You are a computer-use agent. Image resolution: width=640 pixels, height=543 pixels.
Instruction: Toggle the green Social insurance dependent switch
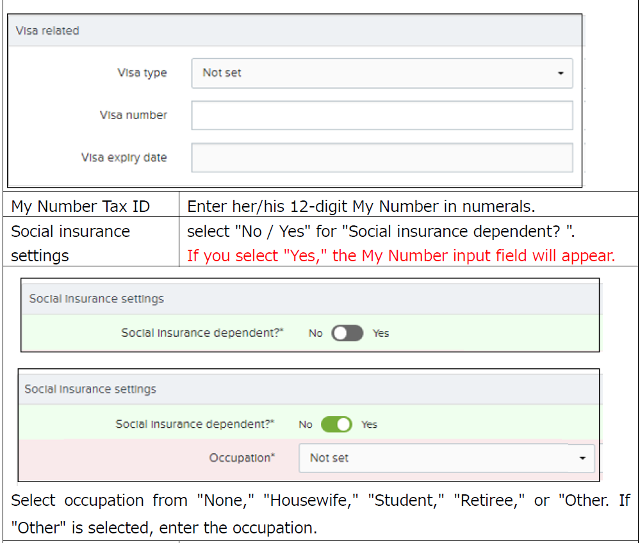click(336, 425)
